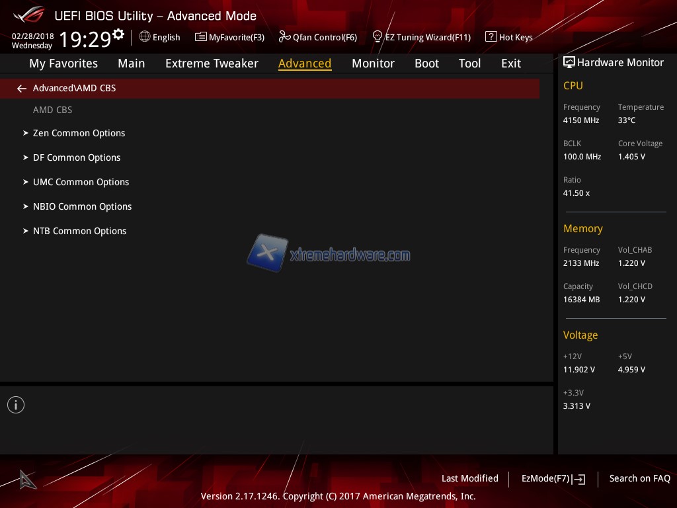This screenshot has width=677, height=508.
Task: Open Search on FAQ link
Action: (x=639, y=478)
